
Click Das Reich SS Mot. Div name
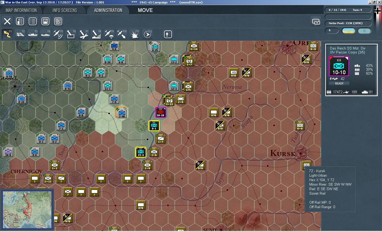(x=348, y=48)
